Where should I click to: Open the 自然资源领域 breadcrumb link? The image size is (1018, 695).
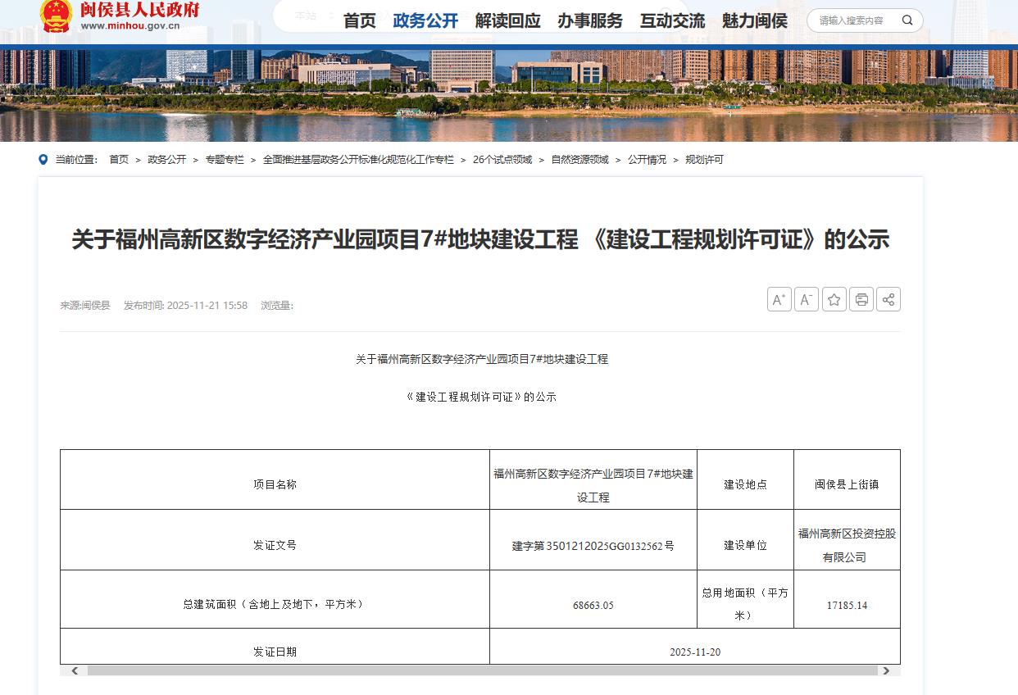[579, 160]
